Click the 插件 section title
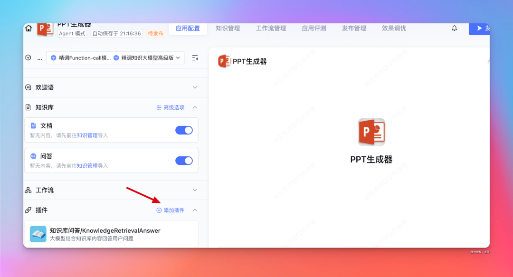Viewport: 513px width, 277px height. coord(41,210)
